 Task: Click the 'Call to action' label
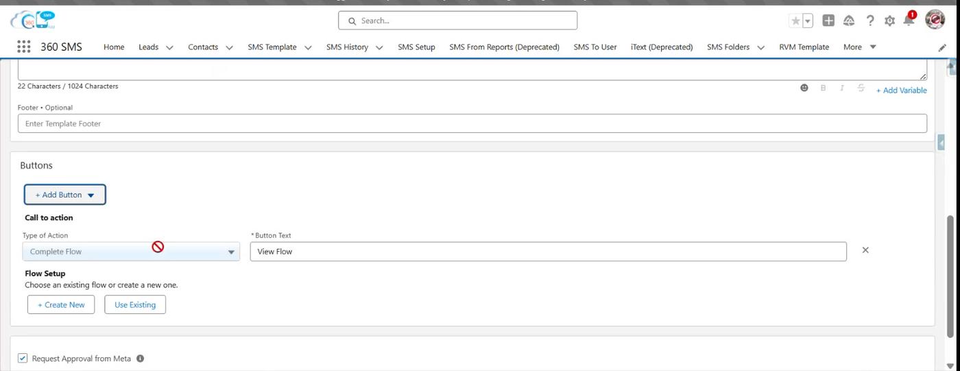click(x=49, y=217)
